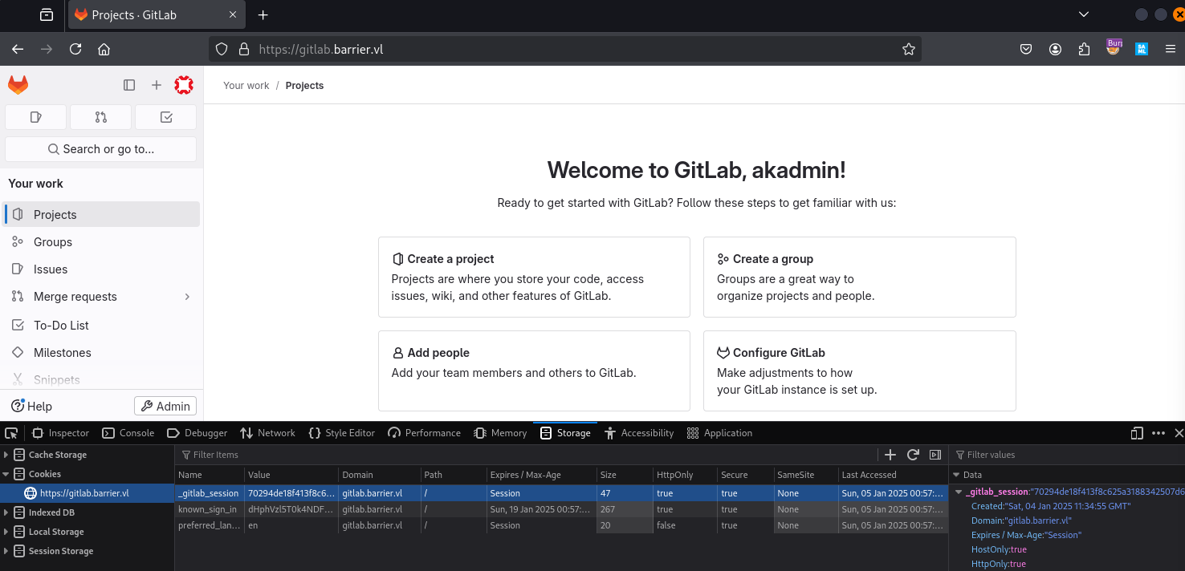Open assigned issues shortcut icon
Screen dimensions: 1185x571
[x=36, y=117]
